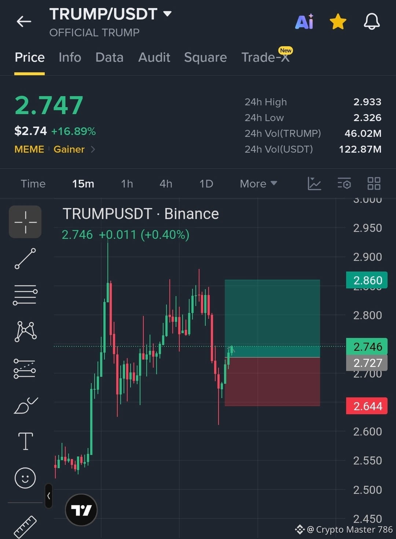
Task: Open chart indicators icon
Action: point(314,183)
